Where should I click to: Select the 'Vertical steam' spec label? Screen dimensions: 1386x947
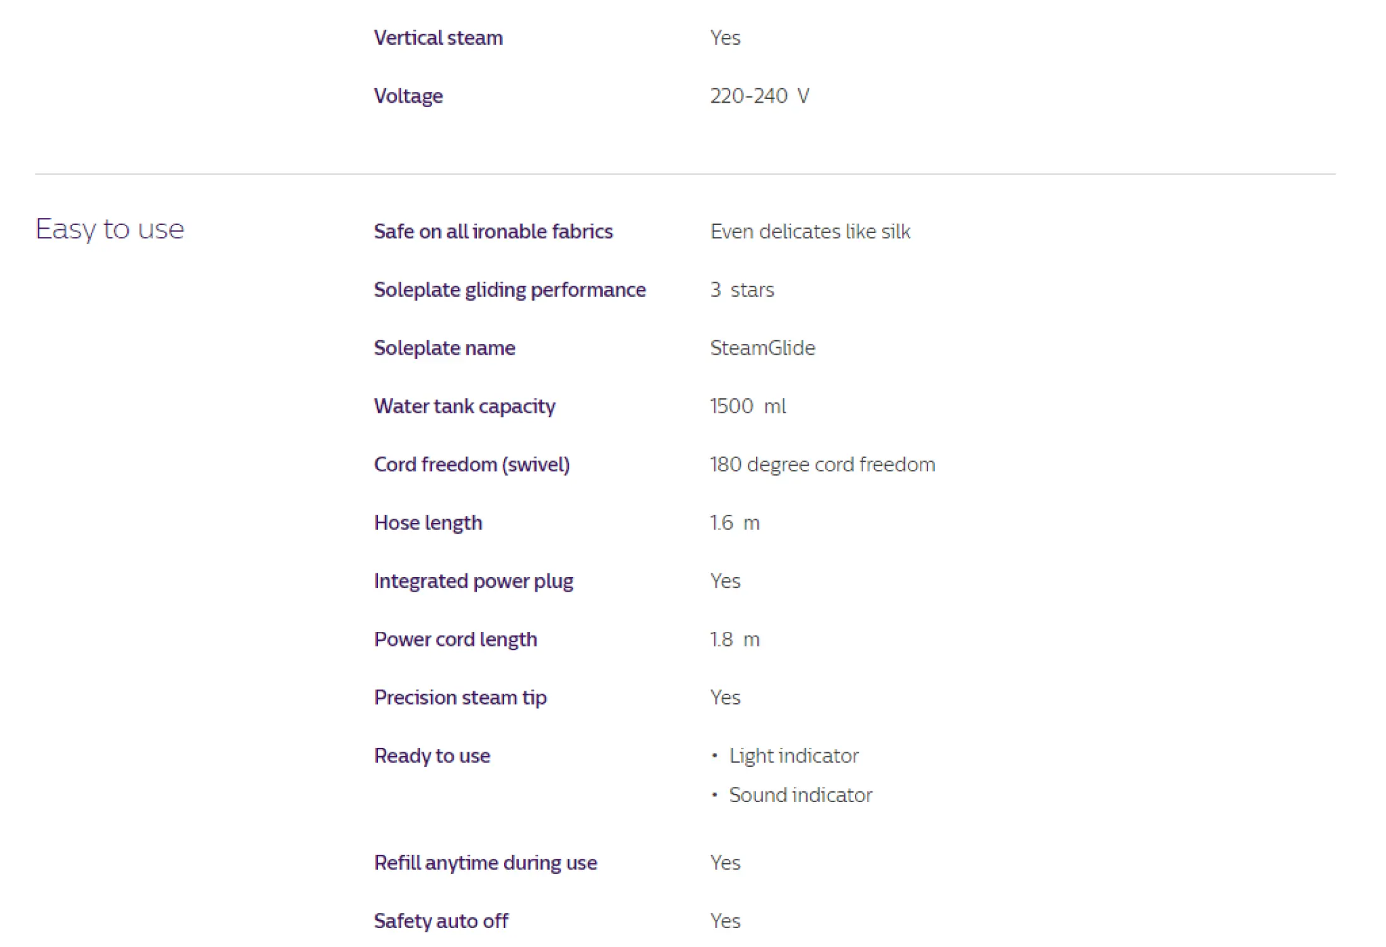(438, 38)
